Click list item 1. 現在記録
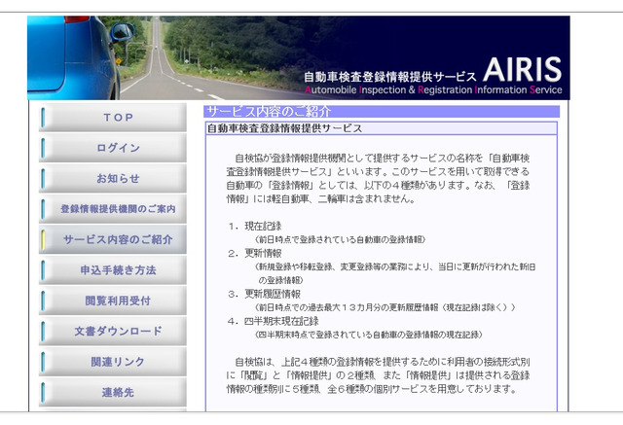The height and width of the screenshot is (425, 623). (255, 227)
